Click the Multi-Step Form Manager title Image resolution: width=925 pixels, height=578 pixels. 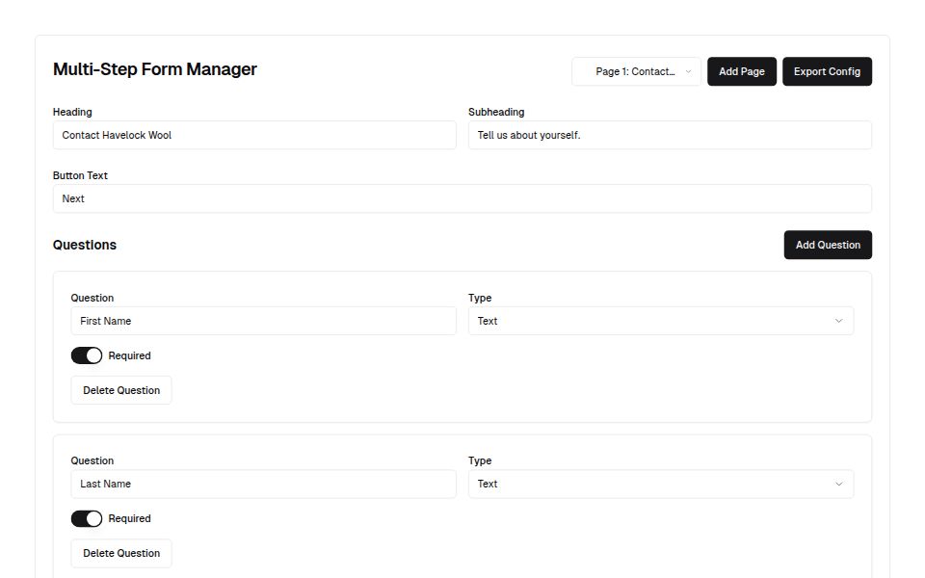[155, 69]
